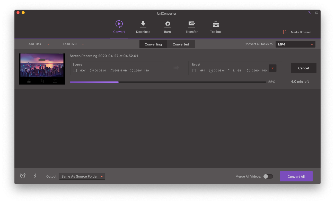This screenshot has height=203, width=335.
Task: Switch to the Converted tab
Action: [181, 44]
